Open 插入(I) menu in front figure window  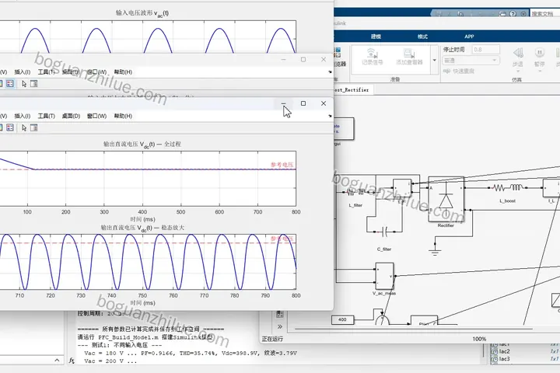coord(22,116)
